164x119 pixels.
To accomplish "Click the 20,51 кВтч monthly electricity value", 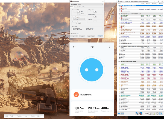I will coord(93,108).
